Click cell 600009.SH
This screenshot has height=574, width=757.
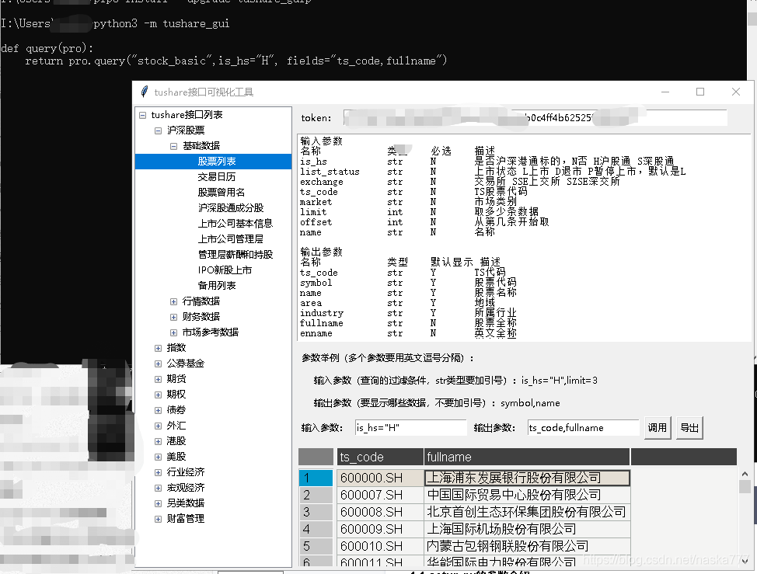[x=380, y=529]
